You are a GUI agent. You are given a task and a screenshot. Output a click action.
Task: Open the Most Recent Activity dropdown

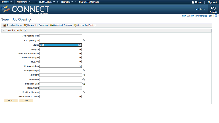[x=61, y=53]
